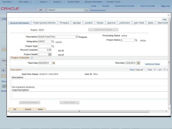The image size is (172, 129).
Task: Open the All search category dropdown
Action: (42, 10)
